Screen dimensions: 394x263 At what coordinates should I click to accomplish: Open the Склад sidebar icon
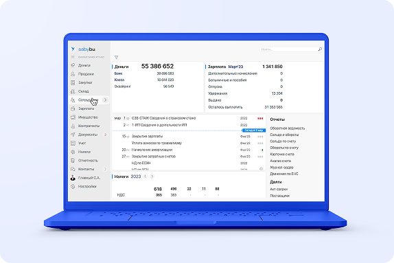(x=73, y=91)
